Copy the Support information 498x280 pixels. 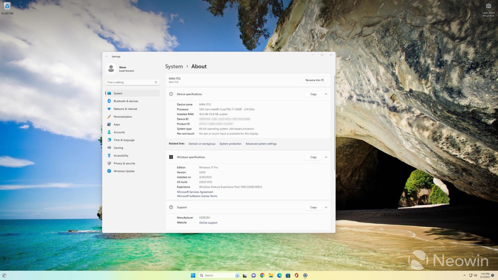313,207
